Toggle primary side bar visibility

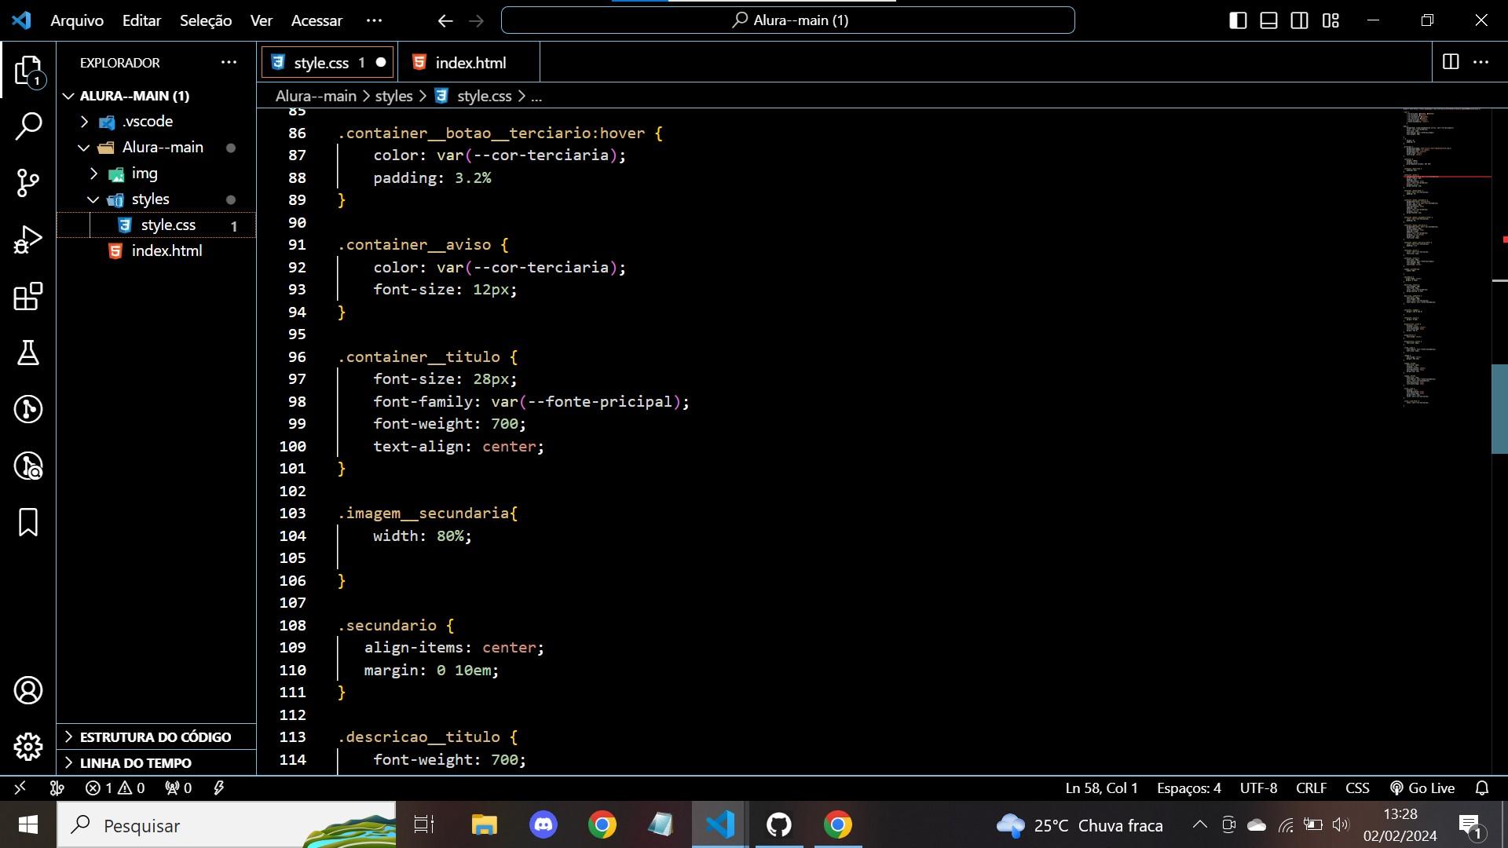pyautogui.click(x=1238, y=20)
